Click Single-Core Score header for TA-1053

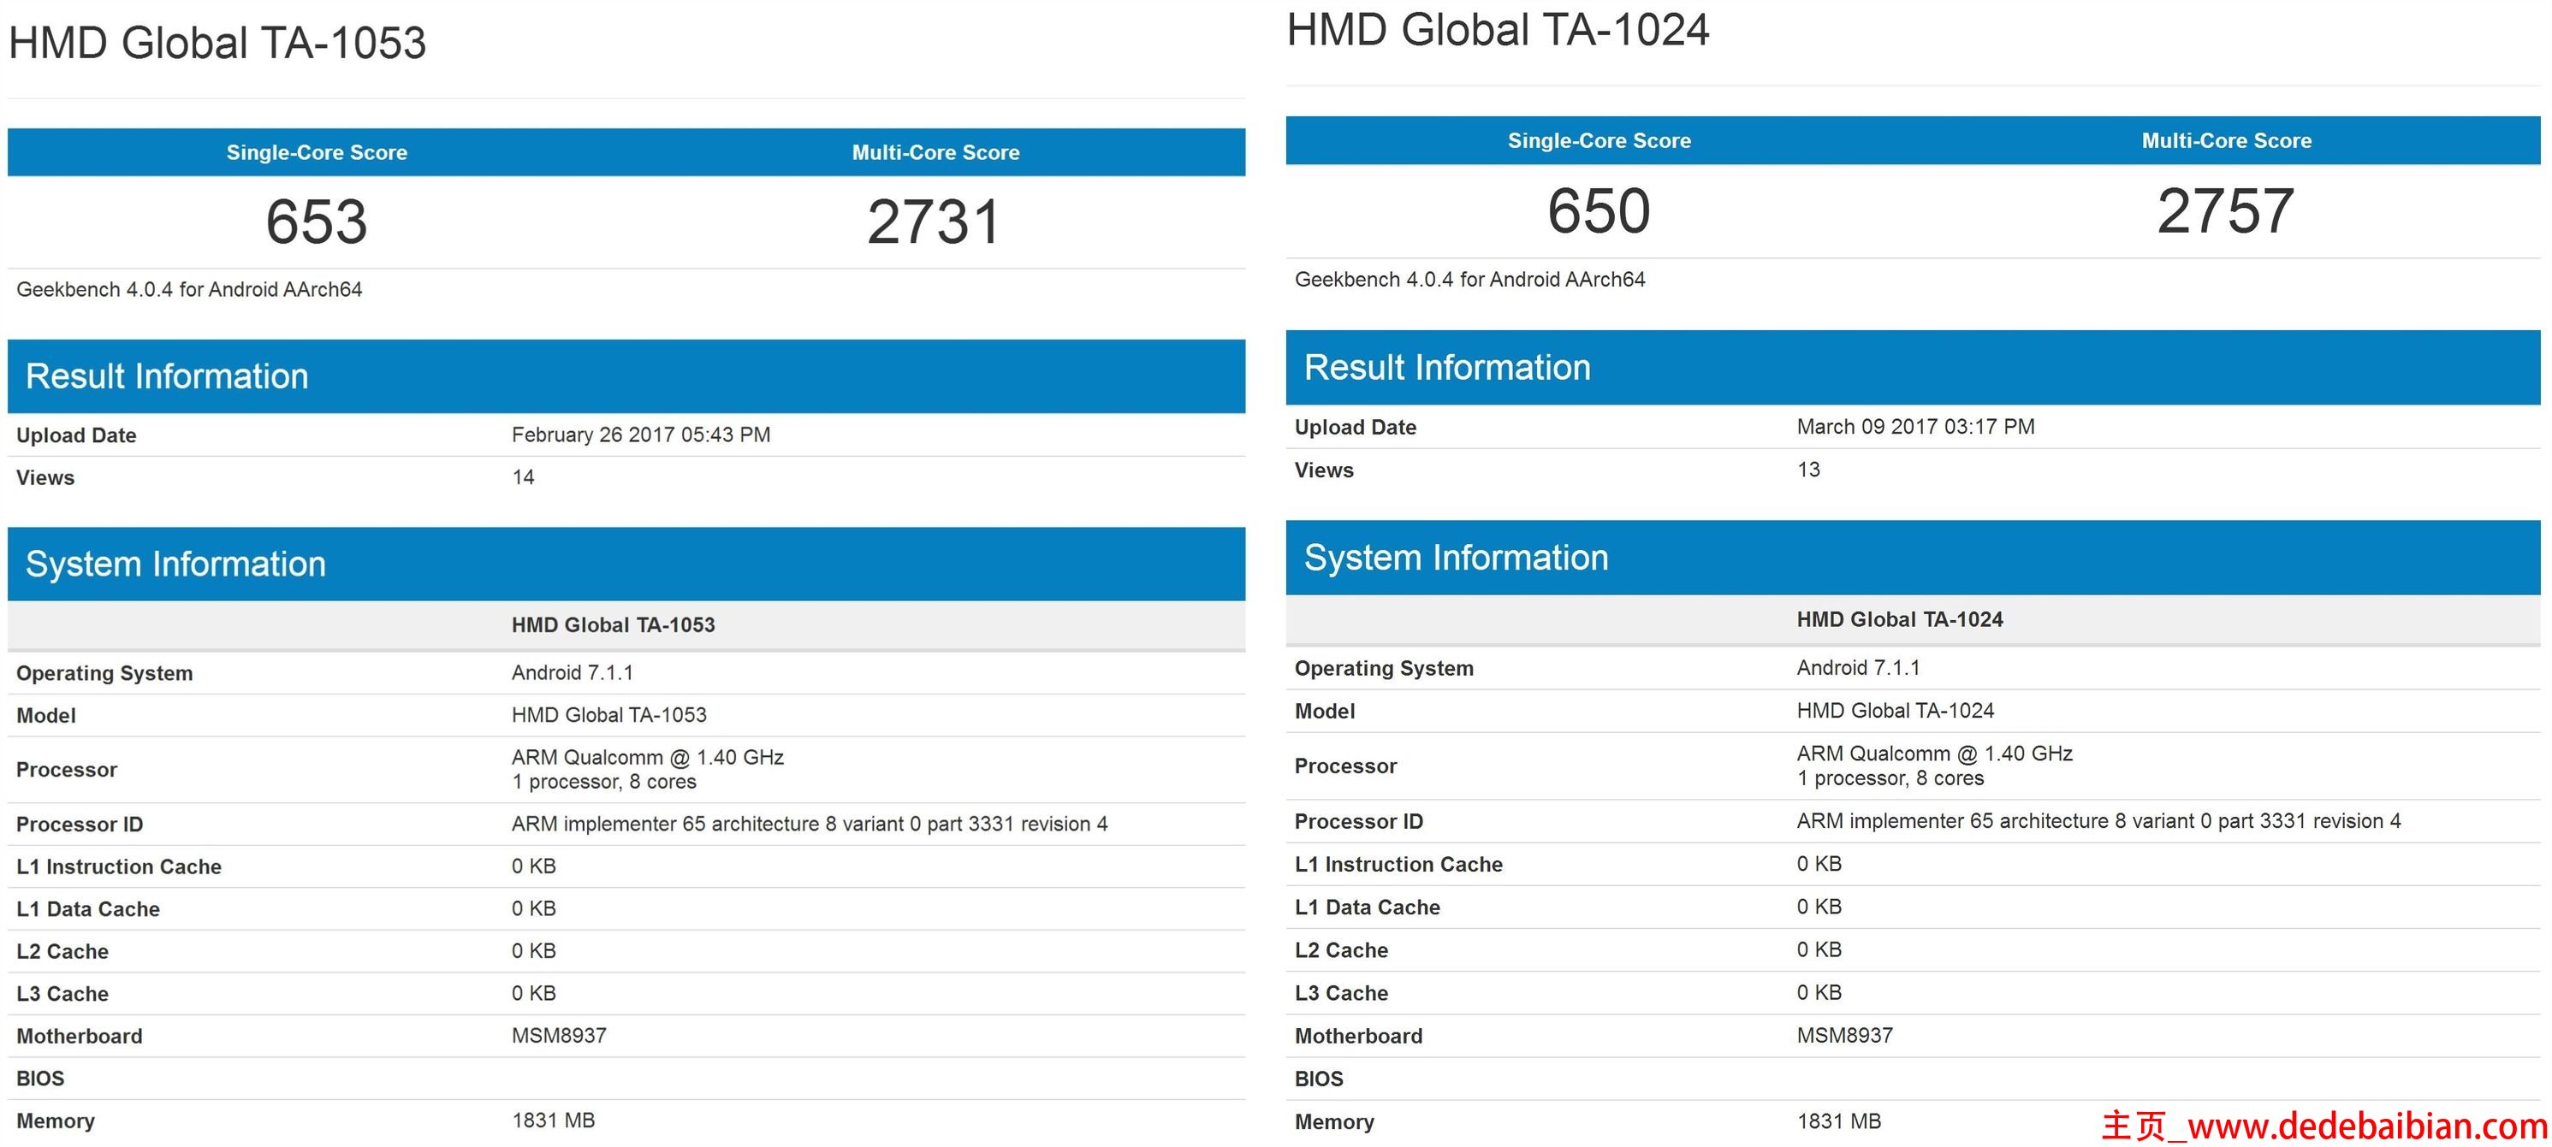tap(317, 152)
